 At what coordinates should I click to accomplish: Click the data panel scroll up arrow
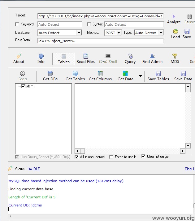pos(188,86)
